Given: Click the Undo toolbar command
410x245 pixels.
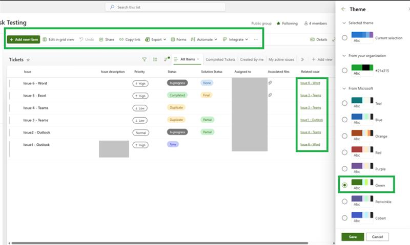Looking at the screenshot, I should (x=87, y=39).
